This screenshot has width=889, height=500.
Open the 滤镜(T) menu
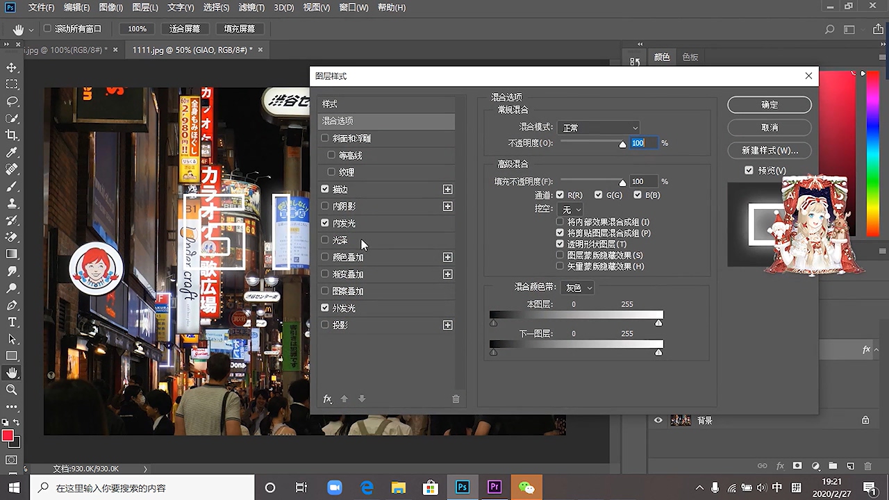(251, 8)
